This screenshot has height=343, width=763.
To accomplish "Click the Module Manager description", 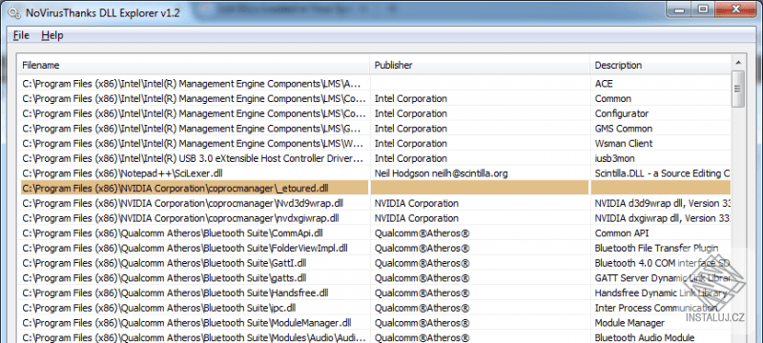I will [629, 323].
